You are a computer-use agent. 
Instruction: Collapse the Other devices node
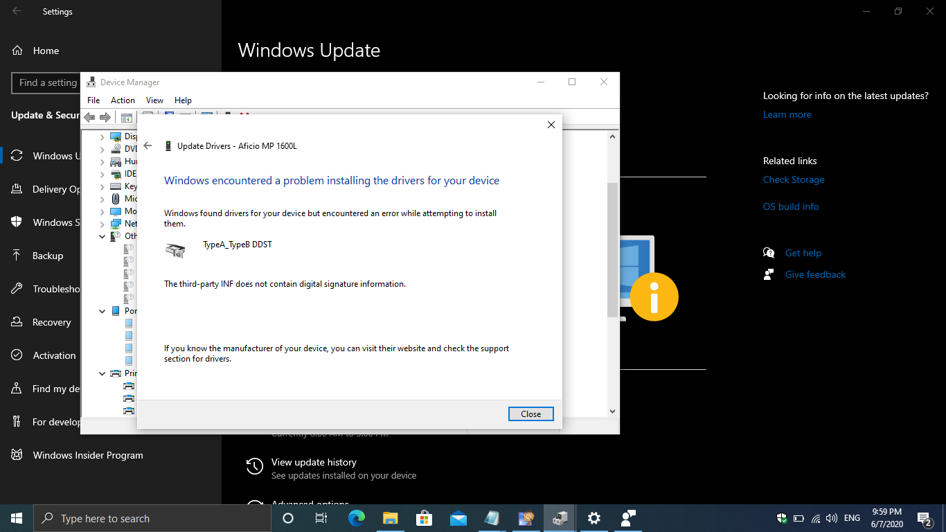pos(102,236)
